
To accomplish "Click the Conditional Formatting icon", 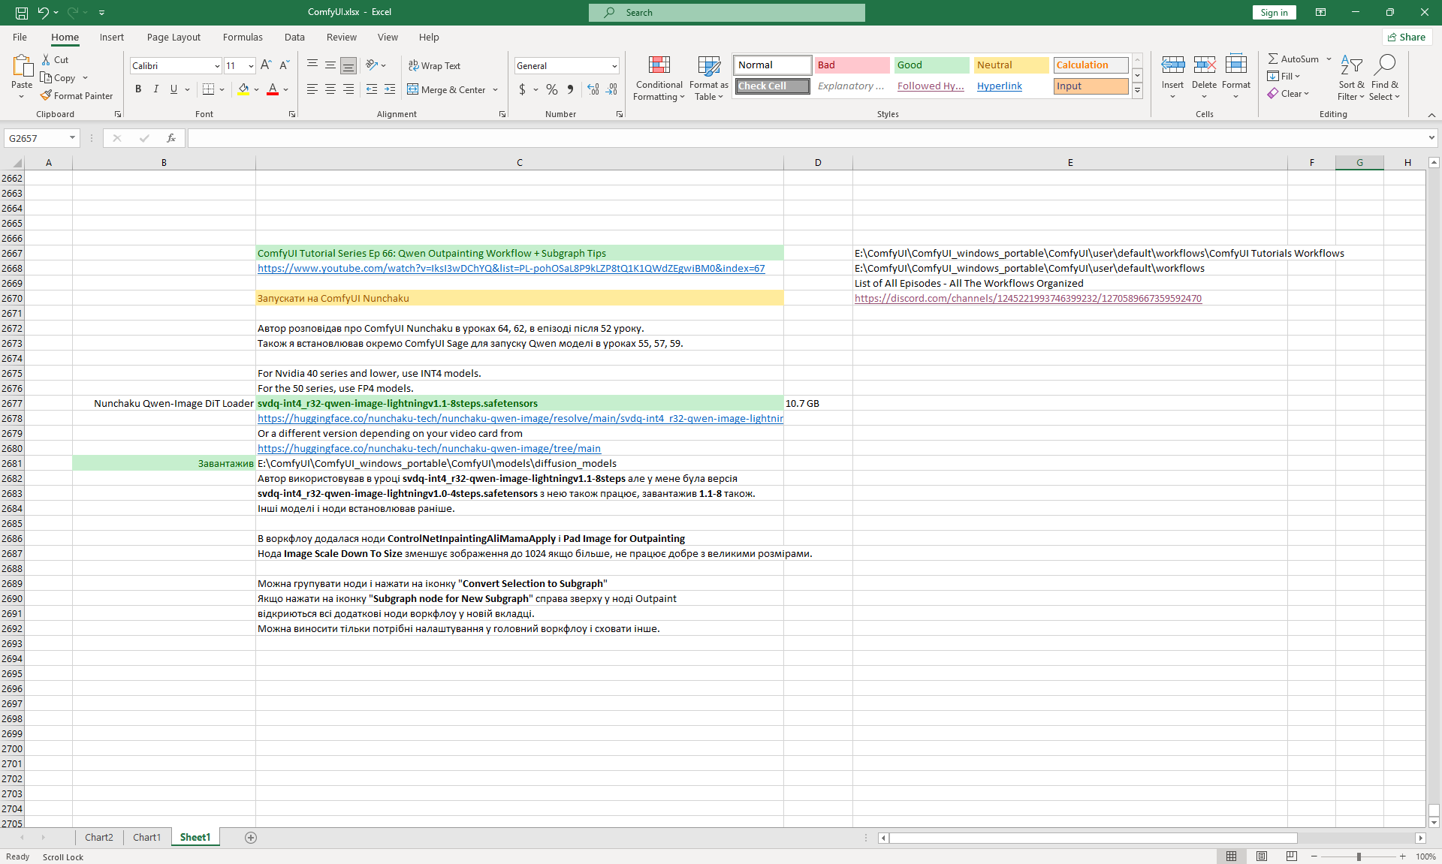I will tap(659, 66).
